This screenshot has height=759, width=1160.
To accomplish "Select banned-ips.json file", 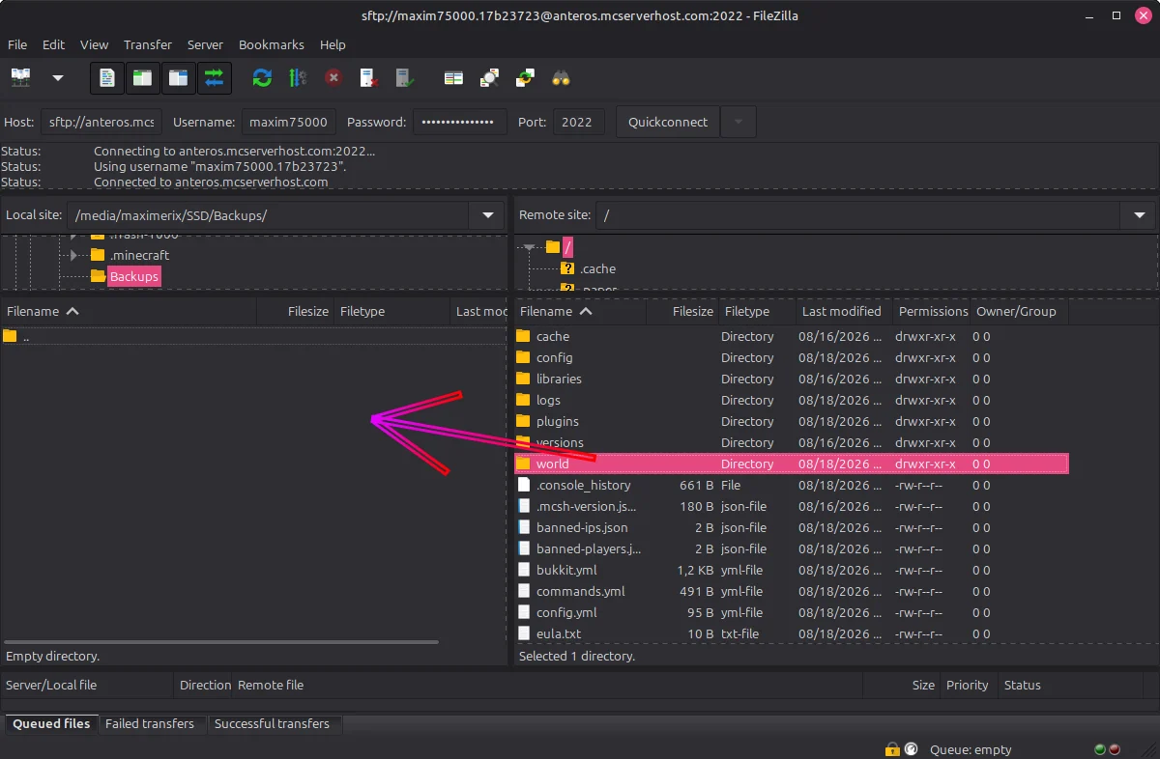I will point(582,527).
